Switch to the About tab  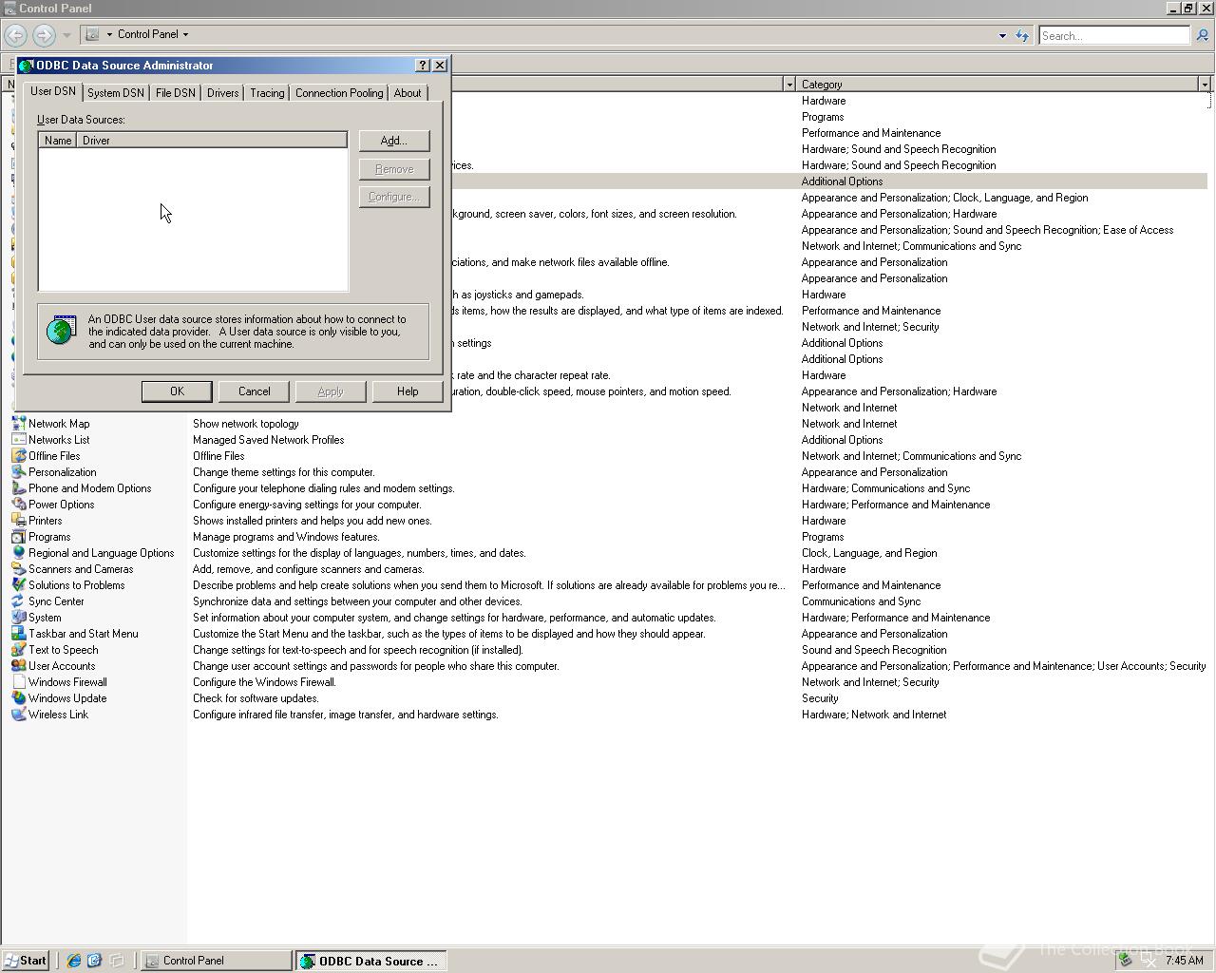click(x=408, y=93)
